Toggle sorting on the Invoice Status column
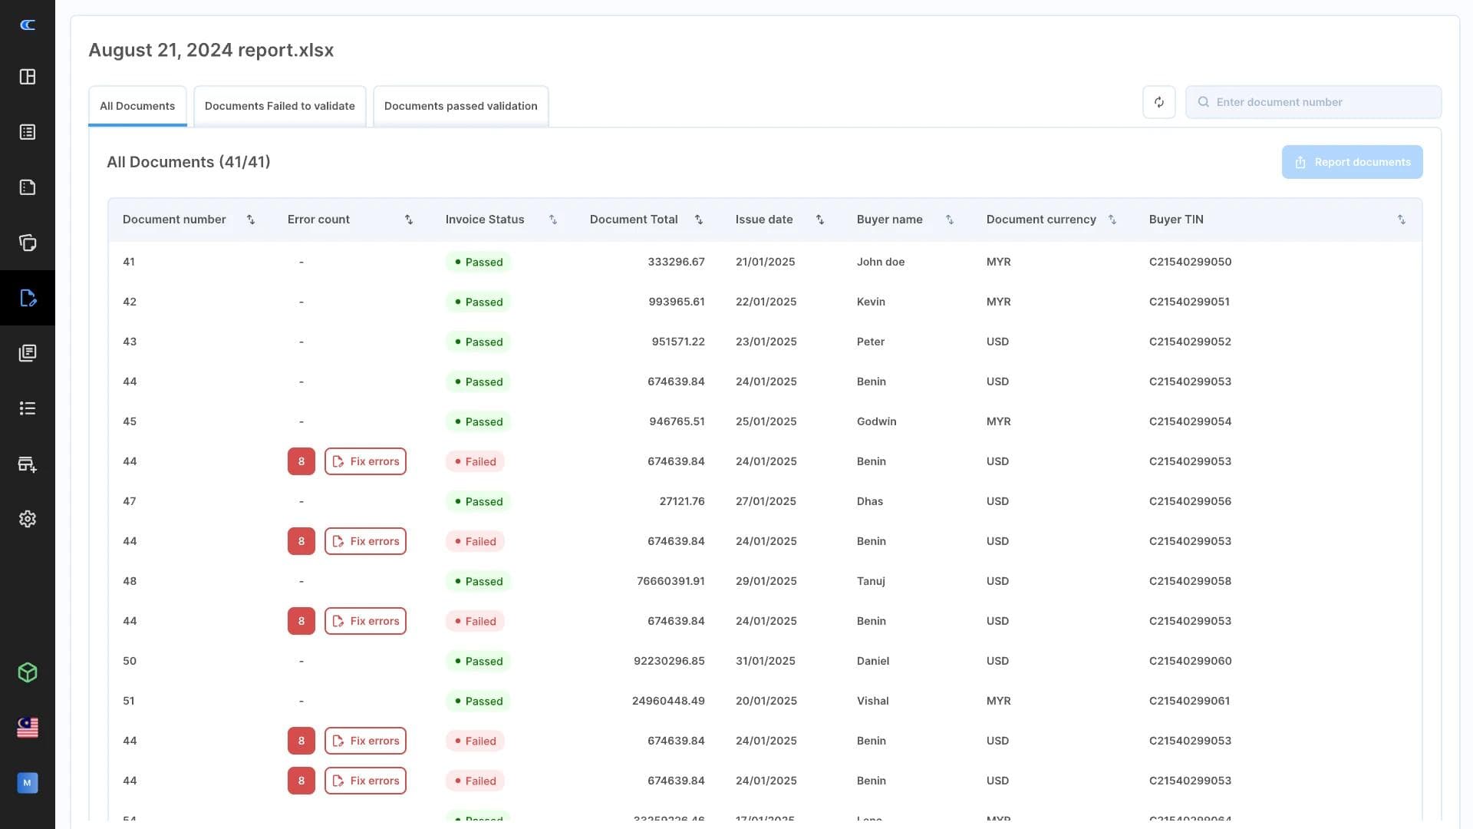The height and width of the screenshot is (829, 1473). (553, 220)
